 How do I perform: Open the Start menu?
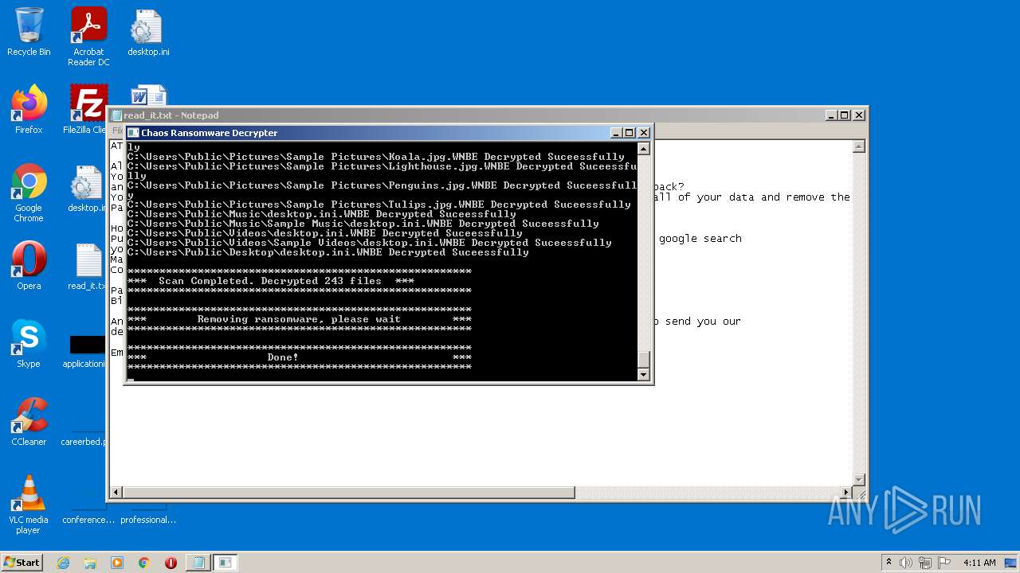click(x=22, y=562)
